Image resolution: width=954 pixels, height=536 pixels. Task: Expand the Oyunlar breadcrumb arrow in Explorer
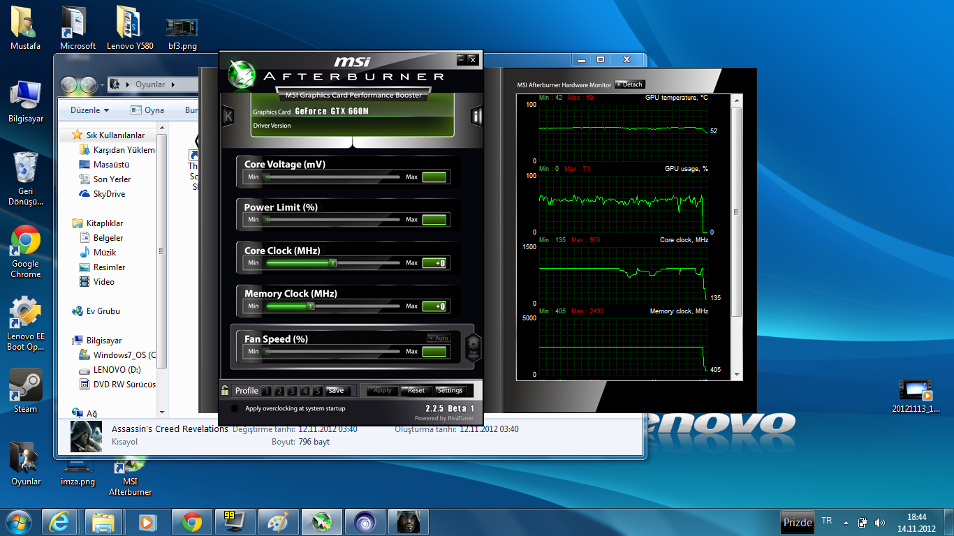173,85
